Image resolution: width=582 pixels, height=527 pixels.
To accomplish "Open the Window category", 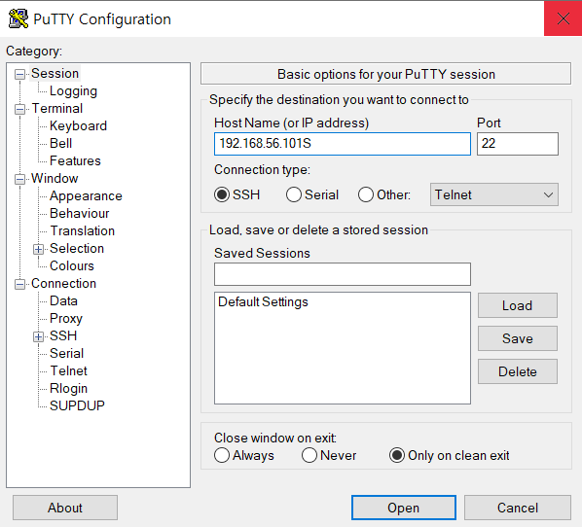I will click(x=55, y=178).
